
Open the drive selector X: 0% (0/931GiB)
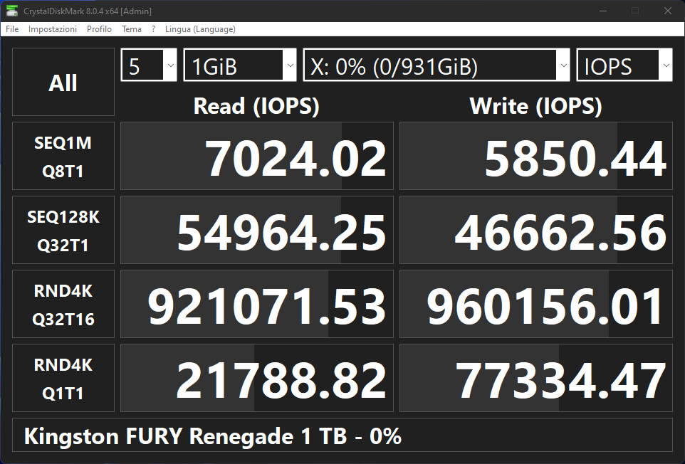[436, 65]
